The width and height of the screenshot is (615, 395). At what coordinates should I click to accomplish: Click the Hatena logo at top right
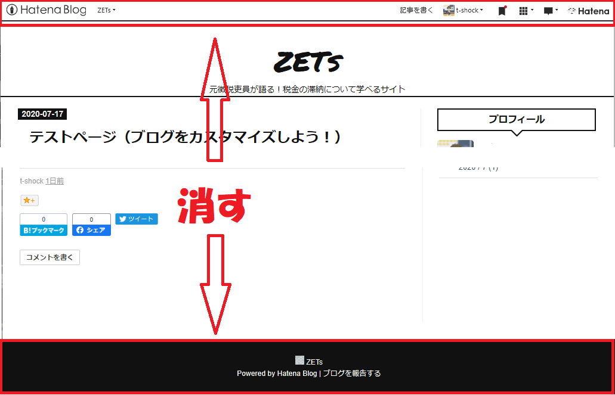588,11
